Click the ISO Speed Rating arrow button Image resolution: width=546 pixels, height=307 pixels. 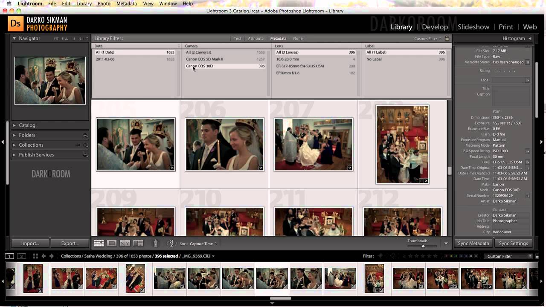pyautogui.click(x=528, y=151)
